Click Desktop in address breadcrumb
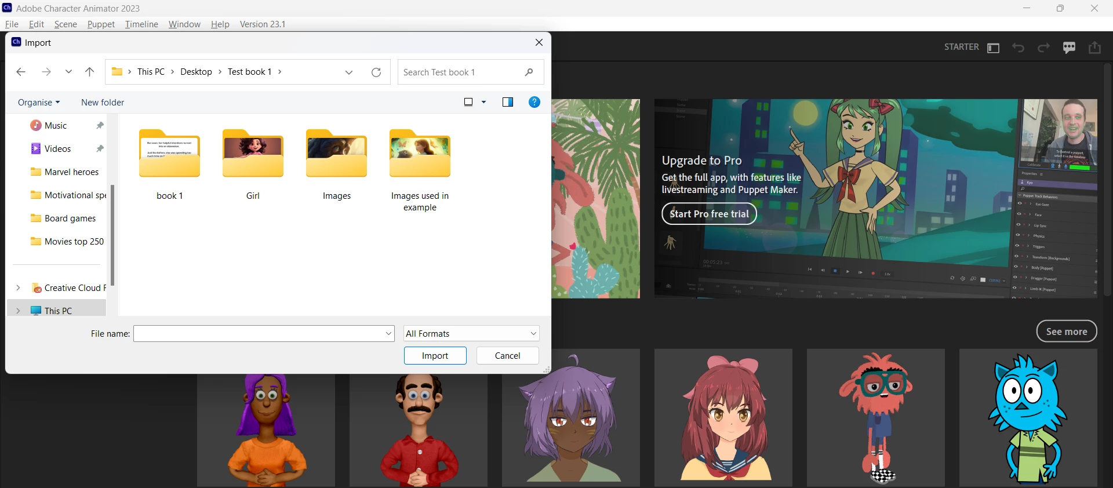Screen dimensions: 1113x488 (x=196, y=72)
